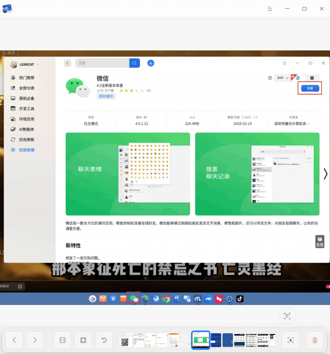Click the 搜索聊天记录 screenshot preview

(x=257, y=174)
